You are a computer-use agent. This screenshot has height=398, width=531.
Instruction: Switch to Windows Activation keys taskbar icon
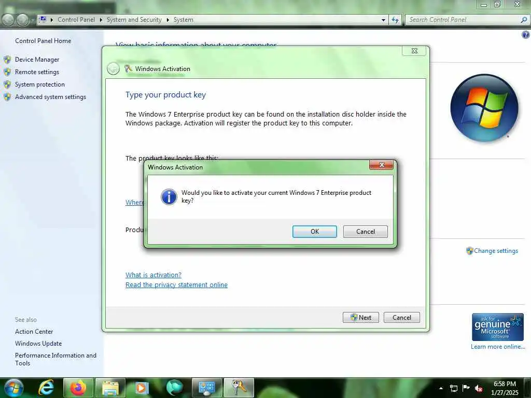(x=239, y=388)
